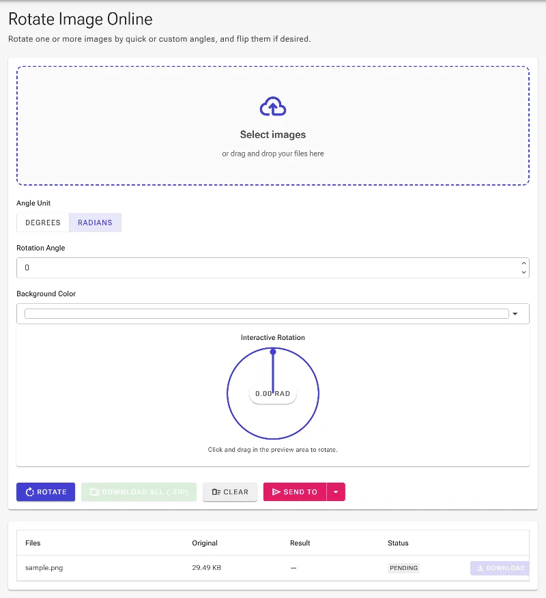
Task: Click the sample.png file name
Action: [x=44, y=568]
